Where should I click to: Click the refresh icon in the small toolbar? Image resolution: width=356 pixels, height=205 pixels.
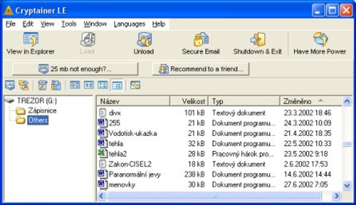(42, 85)
